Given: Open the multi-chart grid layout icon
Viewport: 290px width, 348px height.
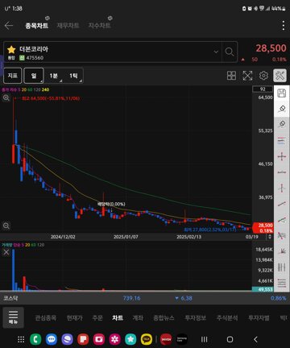Looking at the screenshot, I should [231, 76].
